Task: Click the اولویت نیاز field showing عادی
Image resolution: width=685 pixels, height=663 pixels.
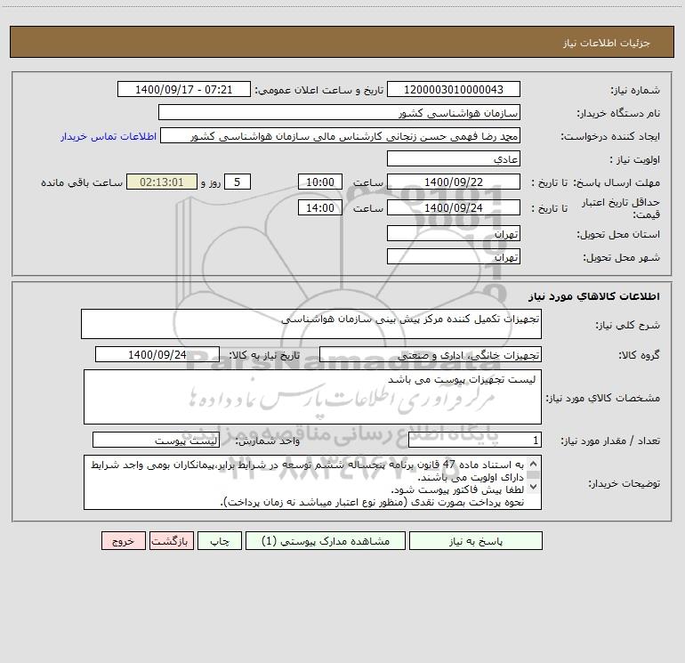Action: tap(454, 158)
